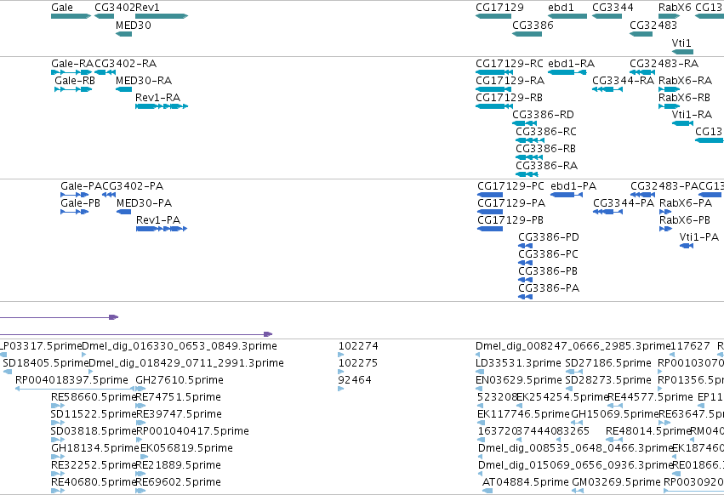Select the Gale-PA protein glyph

click(74, 195)
